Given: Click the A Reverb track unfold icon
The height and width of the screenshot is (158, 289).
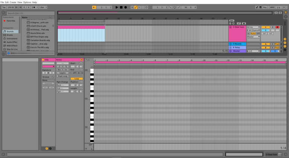Looking at the screenshot, I should (230, 44).
